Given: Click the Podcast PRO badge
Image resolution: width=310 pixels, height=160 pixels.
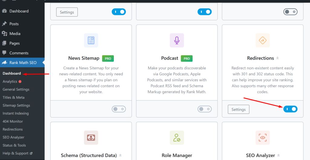Looking at the screenshot, I should click(x=186, y=58).
